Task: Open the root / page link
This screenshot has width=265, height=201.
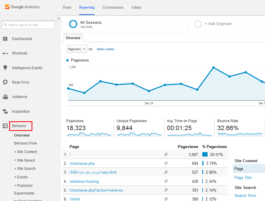Action: pos(70,155)
